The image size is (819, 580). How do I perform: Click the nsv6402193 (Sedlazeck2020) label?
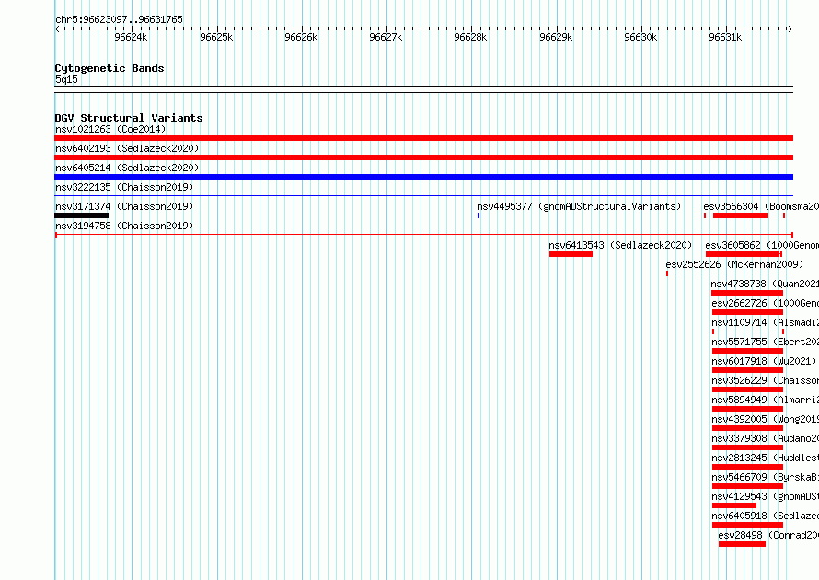[x=127, y=148]
